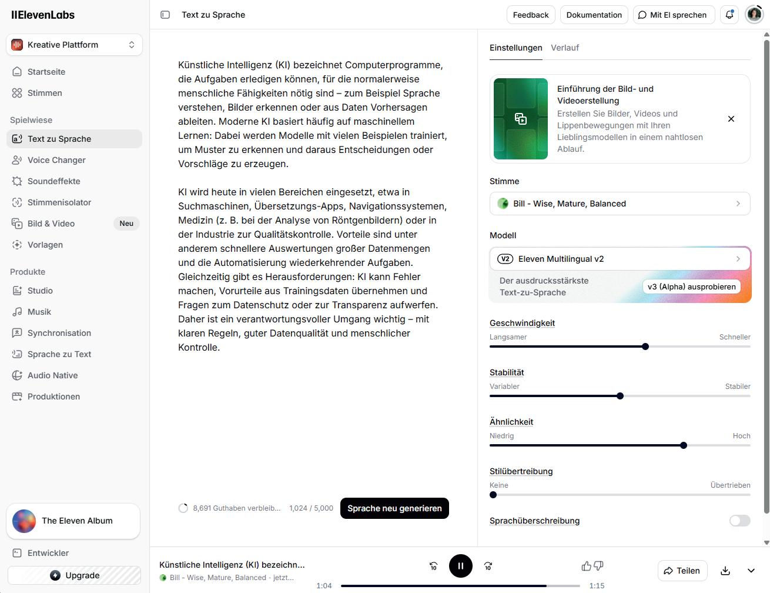770x593 pixels.
Task: Open the Bill voice selector
Action: [620, 204]
